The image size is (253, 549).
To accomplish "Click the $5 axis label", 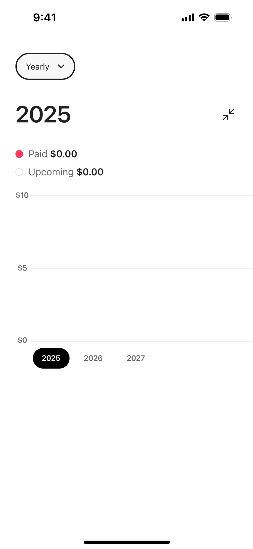I will tap(22, 268).
